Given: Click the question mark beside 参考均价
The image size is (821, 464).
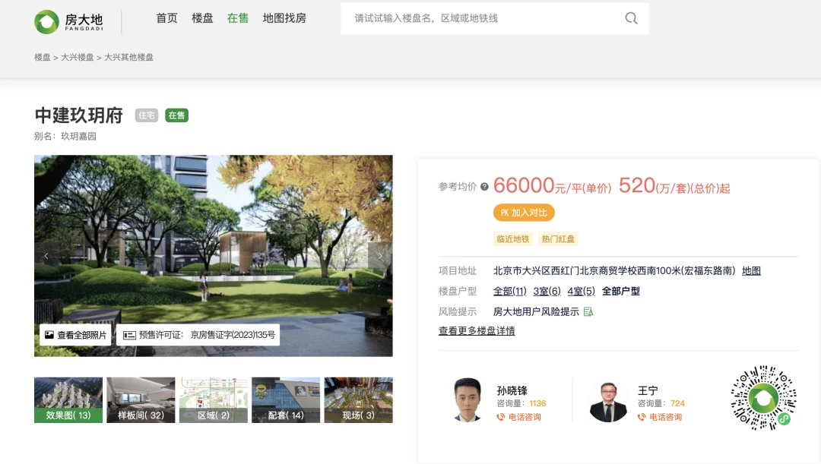Looking at the screenshot, I should pos(483,187).
